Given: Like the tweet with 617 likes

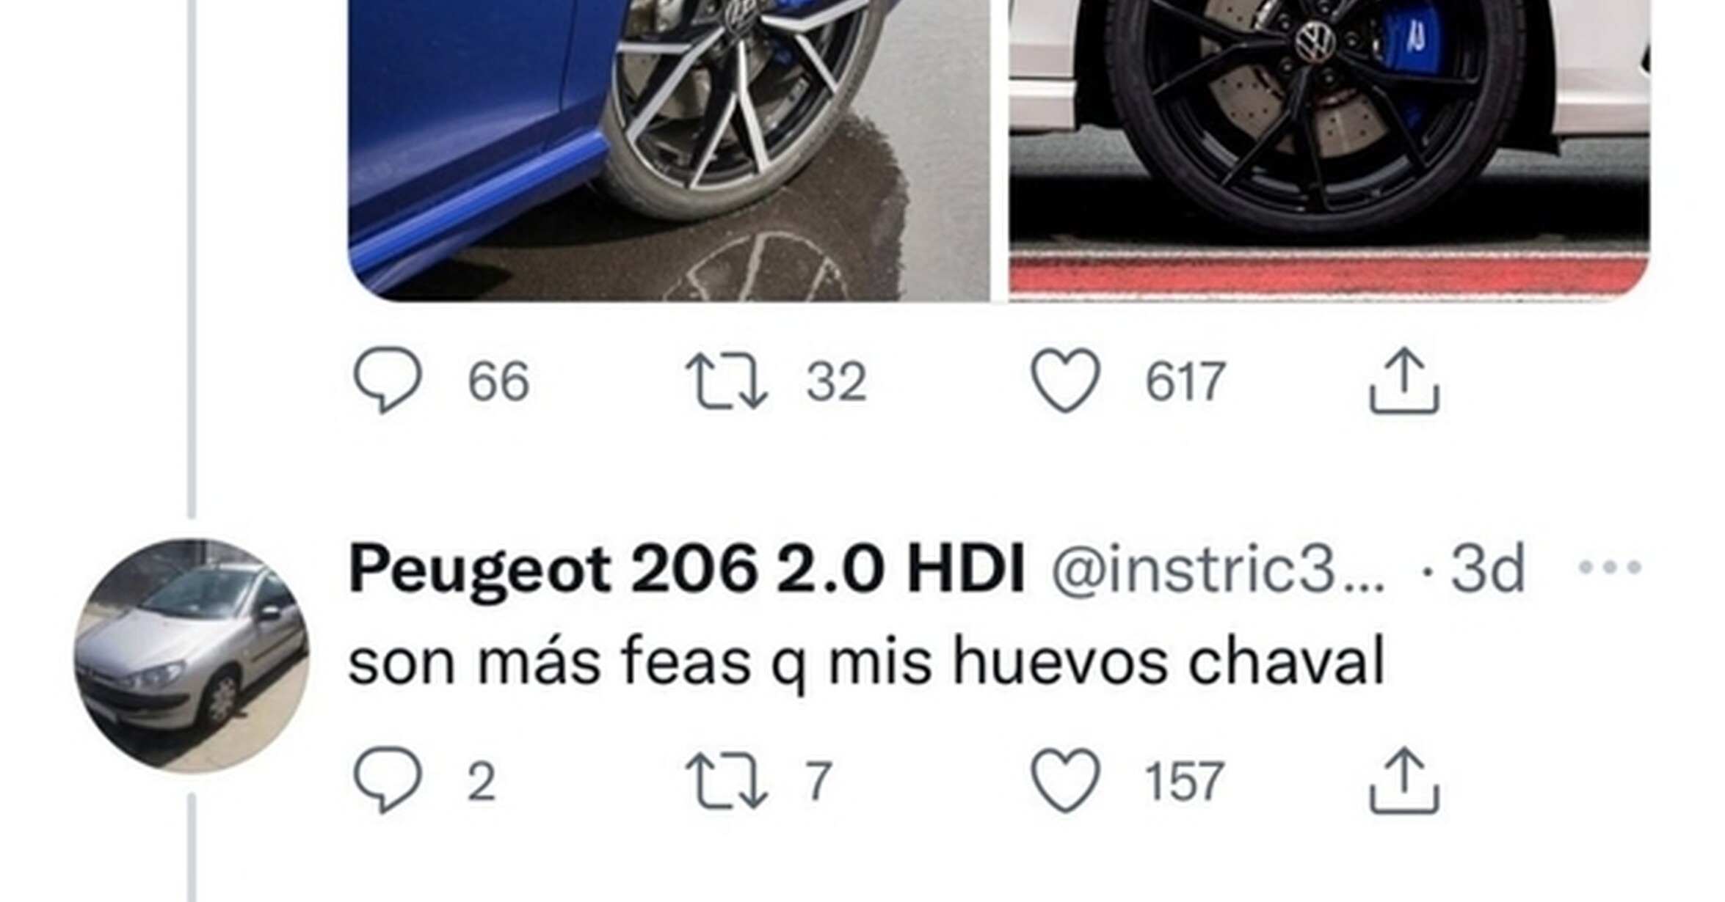Looking at the screenshot, I should 1066,381.
